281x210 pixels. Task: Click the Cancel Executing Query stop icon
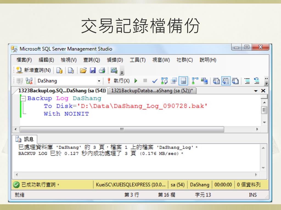point(145,81)
